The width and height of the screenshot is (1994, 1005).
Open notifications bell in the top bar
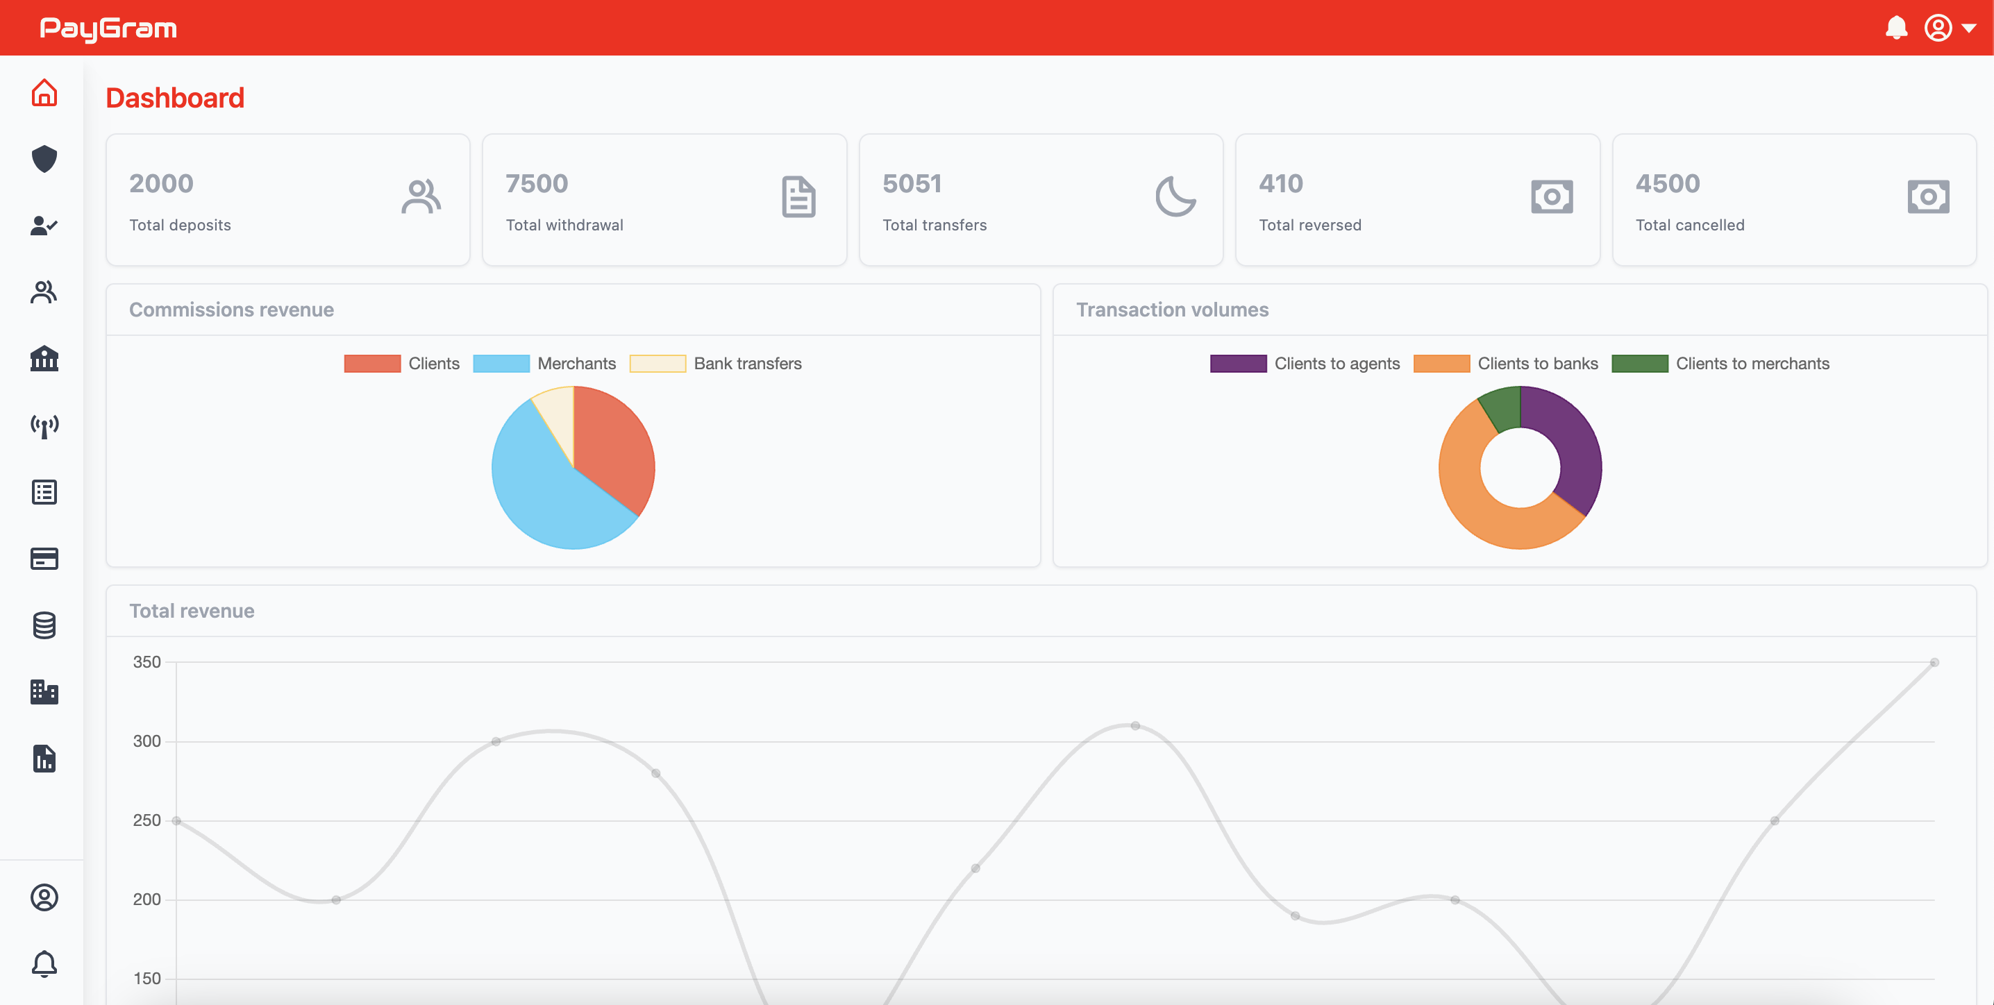click(x=1895, y=28)
